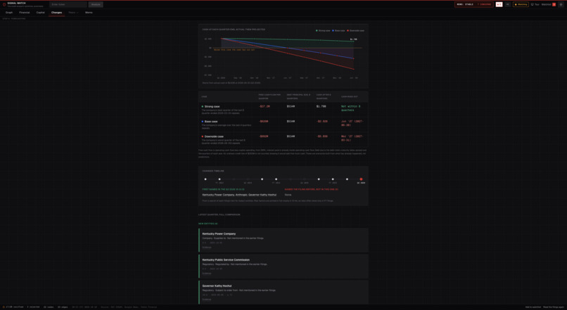Viewport: 567px width, 310px height.
Task: Click 'Kentucky Power Company, Anthropic, Governor Kathy Hochul' text
Action: coord(239,195)
